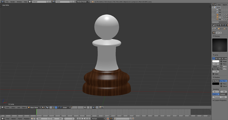228x120 pixels.
Task: Enable the Negative lamp checkbox
Action: (221, 61)
